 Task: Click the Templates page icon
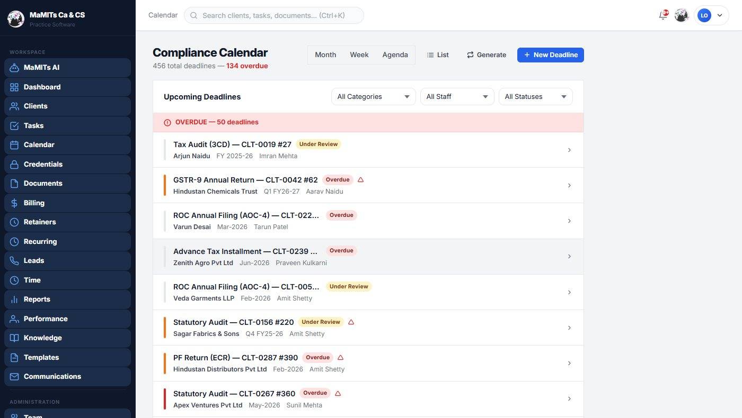point(14,357)
